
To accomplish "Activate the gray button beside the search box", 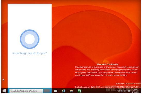I will pos(46,91).
